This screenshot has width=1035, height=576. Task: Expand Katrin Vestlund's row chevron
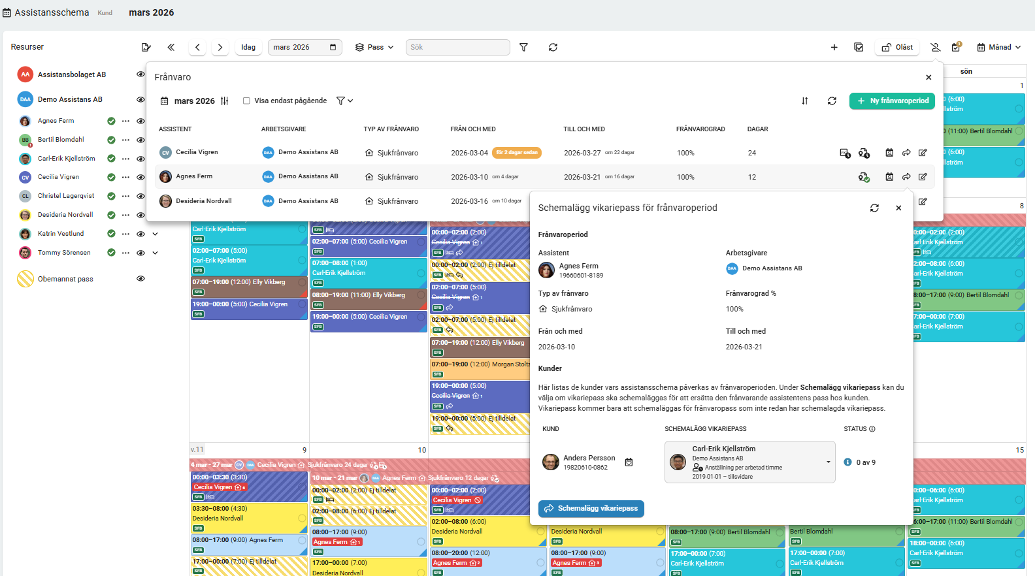coord(156,234)
